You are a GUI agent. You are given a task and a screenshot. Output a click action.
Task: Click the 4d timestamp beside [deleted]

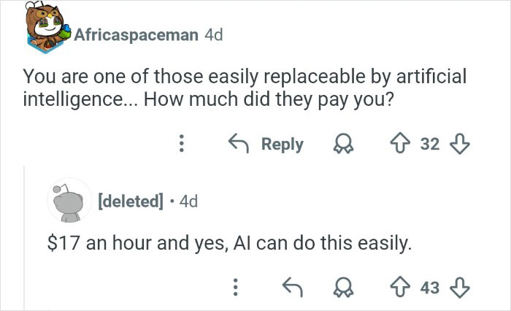click(188, 201)
